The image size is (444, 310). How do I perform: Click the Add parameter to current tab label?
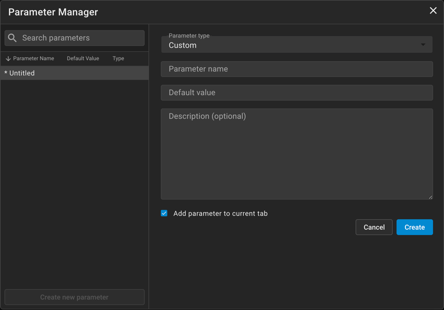click(x=221, y=213)
